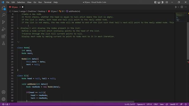Change indentation via Spaces: 4
Viewport: 189px width, 106px height.
click(x=141, y=104)
